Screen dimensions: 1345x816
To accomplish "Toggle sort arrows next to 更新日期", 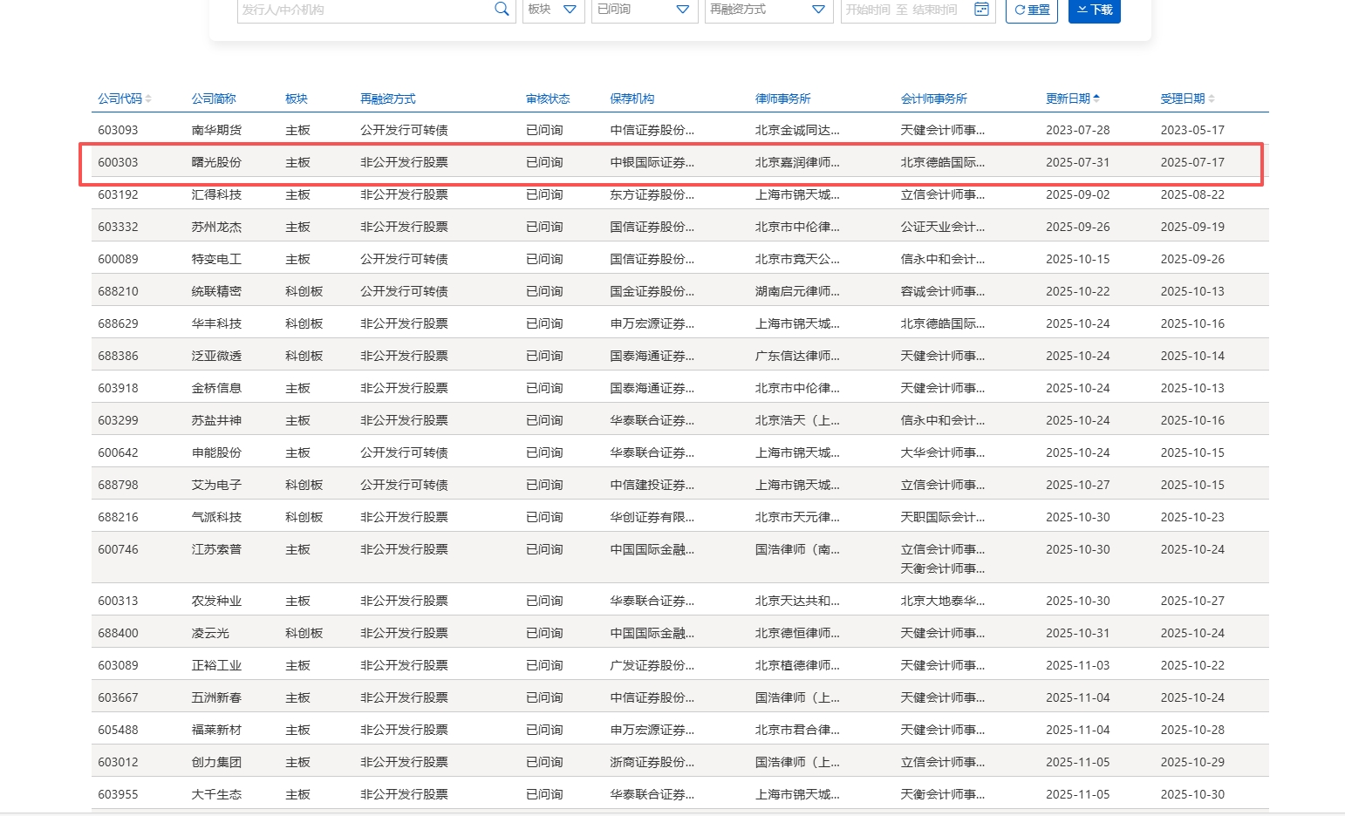I will point(1096,99).
